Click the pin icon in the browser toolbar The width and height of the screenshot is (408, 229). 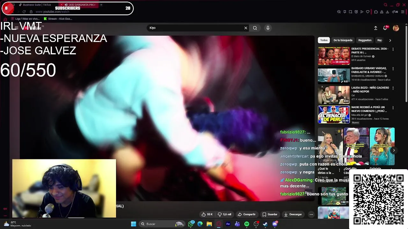(x=345, y=12)
